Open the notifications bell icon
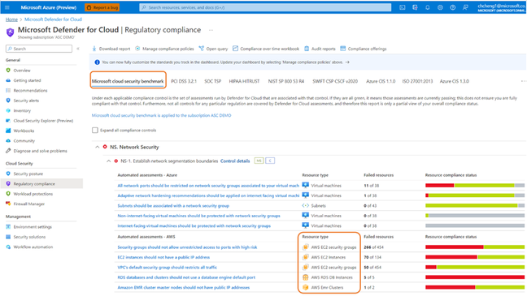This screenshot has height=296, width=527. (x=428, y=7)
